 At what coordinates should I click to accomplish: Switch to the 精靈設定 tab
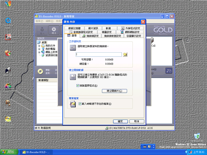coord(107,32)
